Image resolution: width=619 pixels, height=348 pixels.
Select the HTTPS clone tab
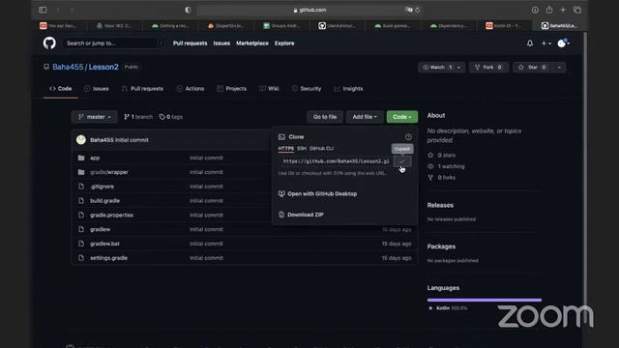coord(286,148)
